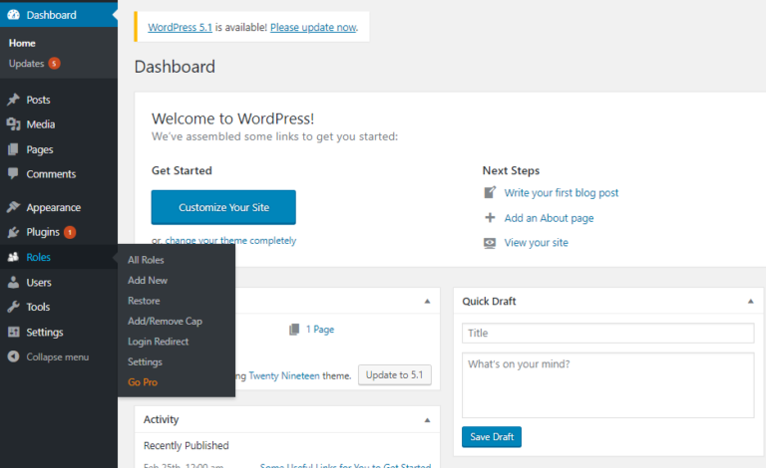Open All Roles from the Roles submenu

click(146, 260)
